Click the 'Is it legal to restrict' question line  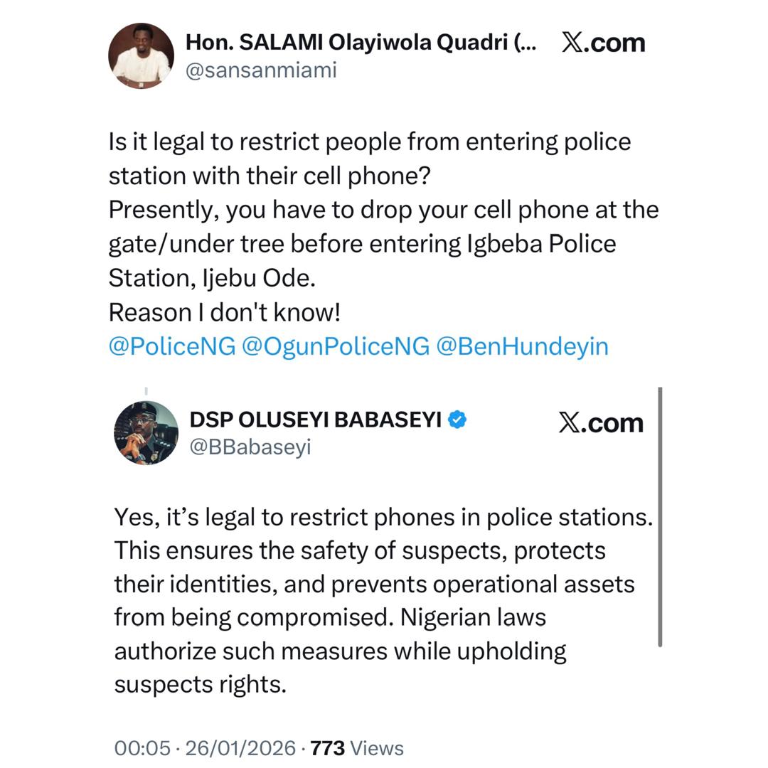click(x=369, y=142)
